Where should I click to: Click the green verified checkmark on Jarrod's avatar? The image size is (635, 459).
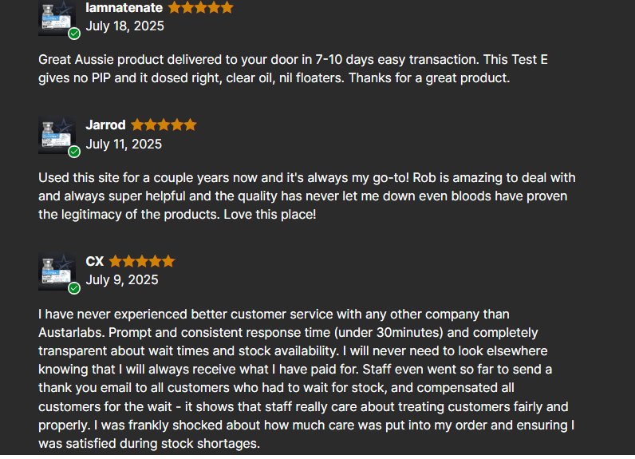point(74,152)
